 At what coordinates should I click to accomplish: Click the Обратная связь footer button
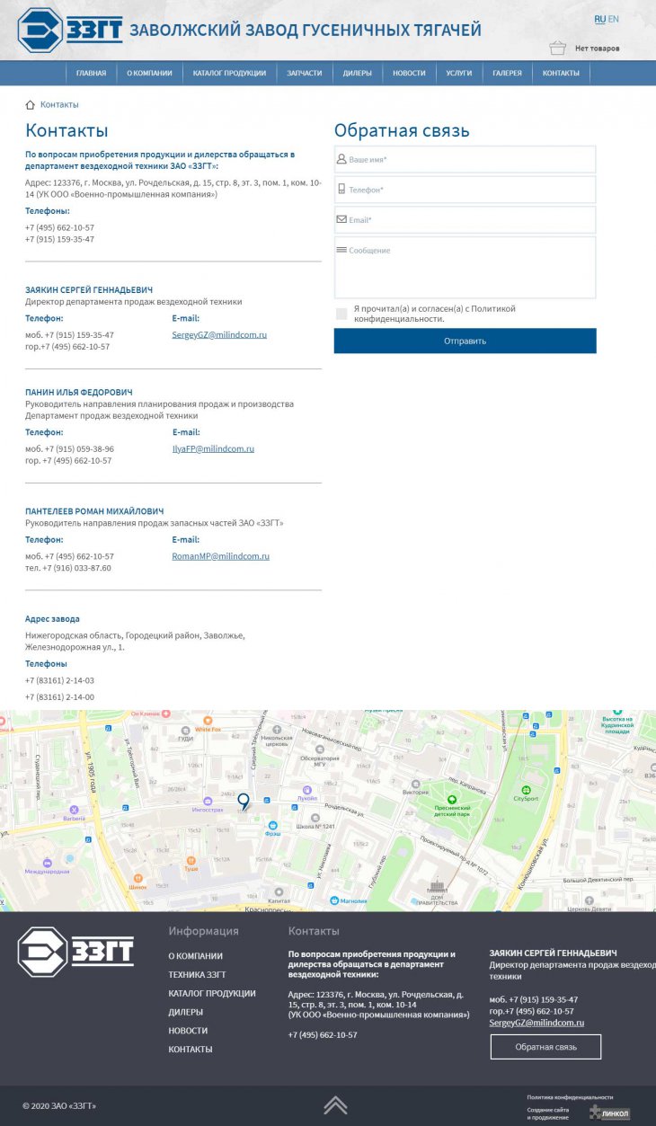545,1047
